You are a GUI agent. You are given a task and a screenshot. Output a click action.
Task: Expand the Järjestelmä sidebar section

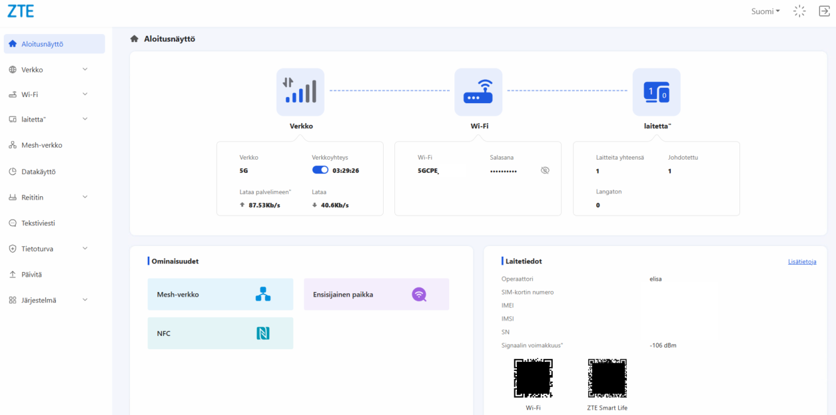(53, 300)
